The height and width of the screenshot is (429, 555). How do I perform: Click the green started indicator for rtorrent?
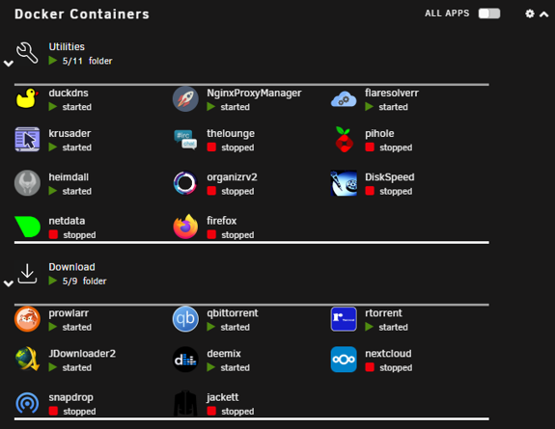click(x=369, y=327)
